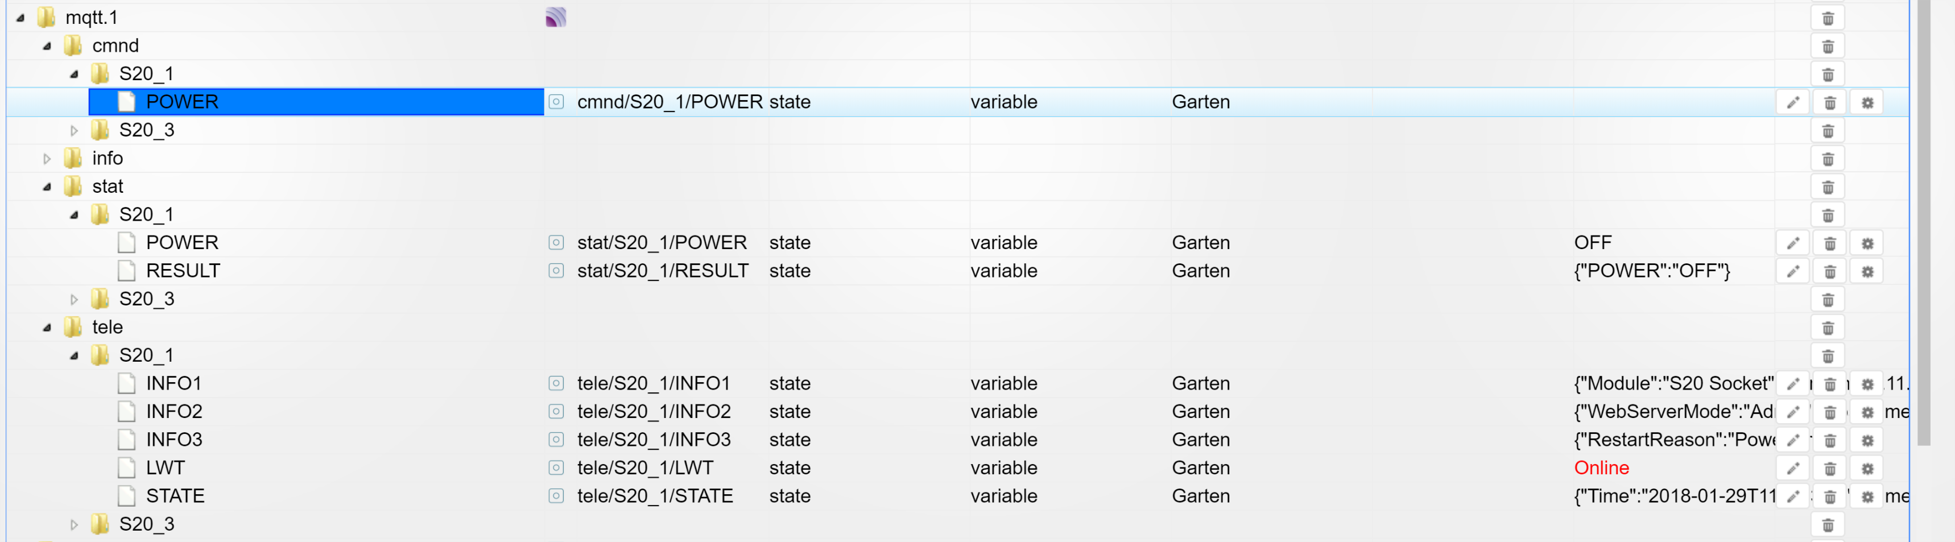Select the LWT tree item
The height and width of the screenshot is (542, 1955).
click(166, 467)
